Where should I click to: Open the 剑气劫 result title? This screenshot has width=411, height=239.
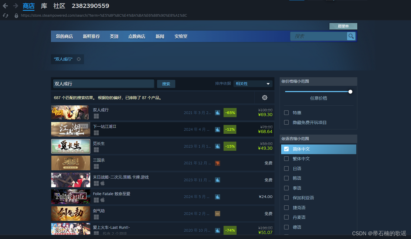point(99,211)
